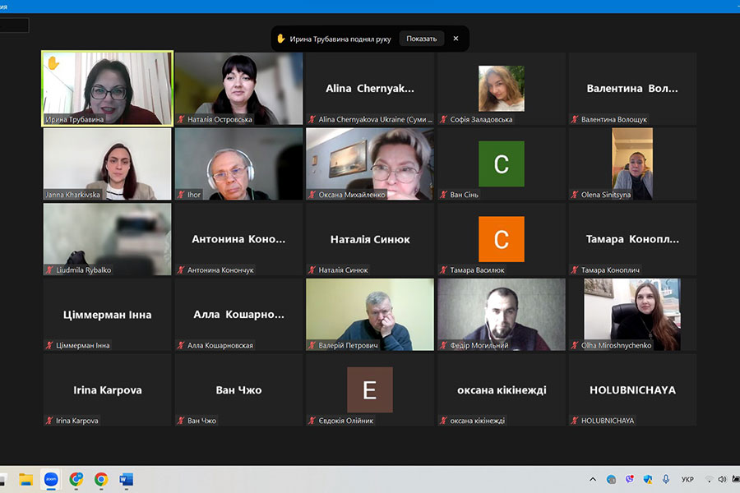The width and height of the screenshot is (740, 493).
Task: Click the Алла Кошарно... name text
Action: click(238, 315)
